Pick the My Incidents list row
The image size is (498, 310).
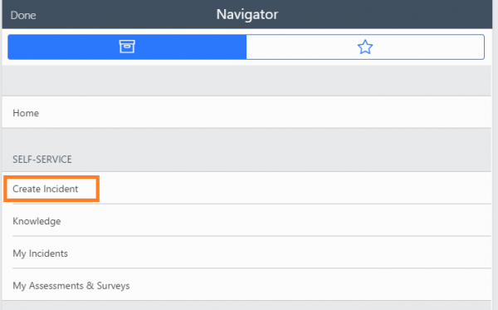[247, 253]
